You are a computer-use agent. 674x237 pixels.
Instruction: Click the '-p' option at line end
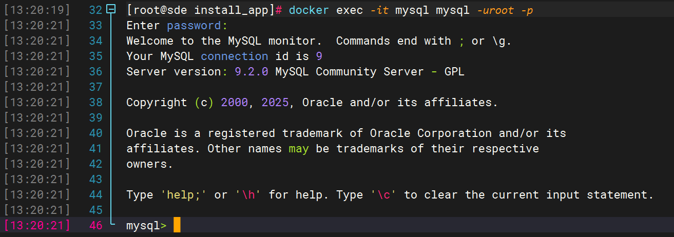click(527, 10)
